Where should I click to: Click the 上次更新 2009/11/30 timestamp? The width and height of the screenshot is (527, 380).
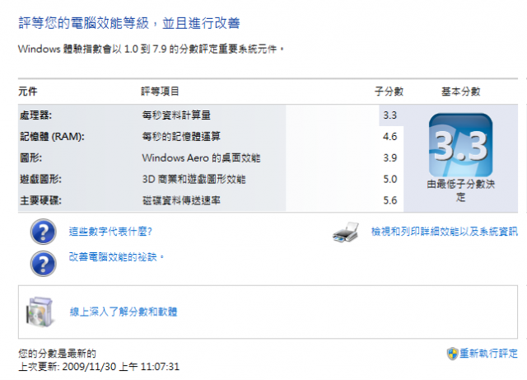99,367
